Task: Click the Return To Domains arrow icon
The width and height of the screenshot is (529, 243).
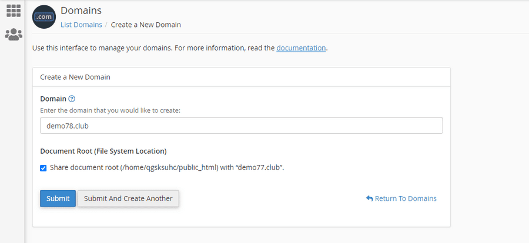Action: coord(370,198)
